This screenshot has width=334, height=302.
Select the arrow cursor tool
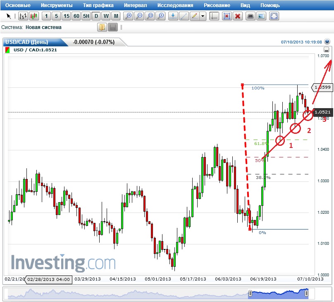coord(9,16)
